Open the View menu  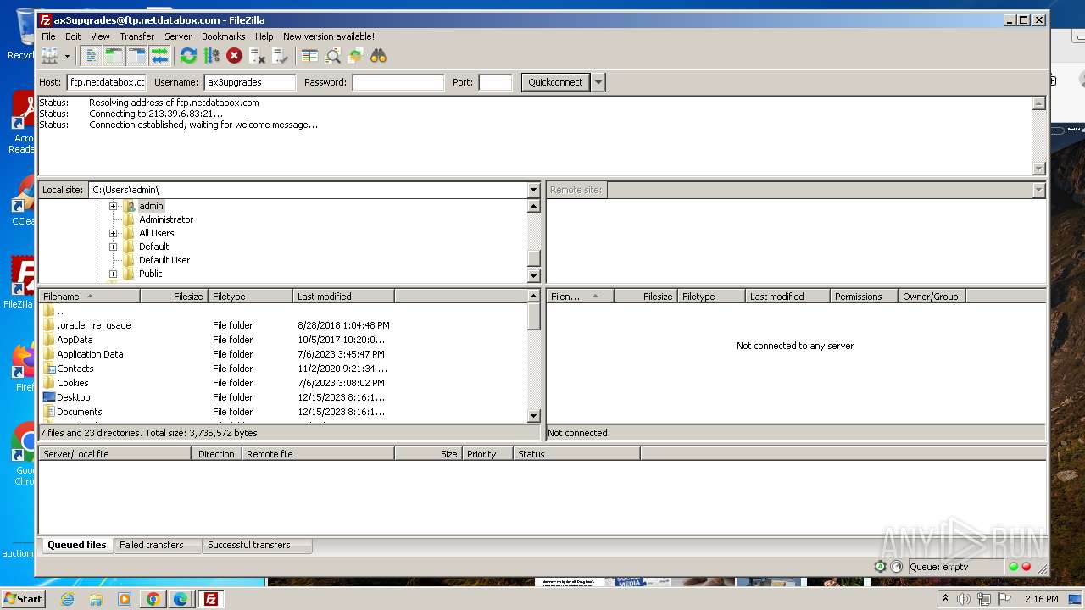pyautogui.click(x=100, y=36)
